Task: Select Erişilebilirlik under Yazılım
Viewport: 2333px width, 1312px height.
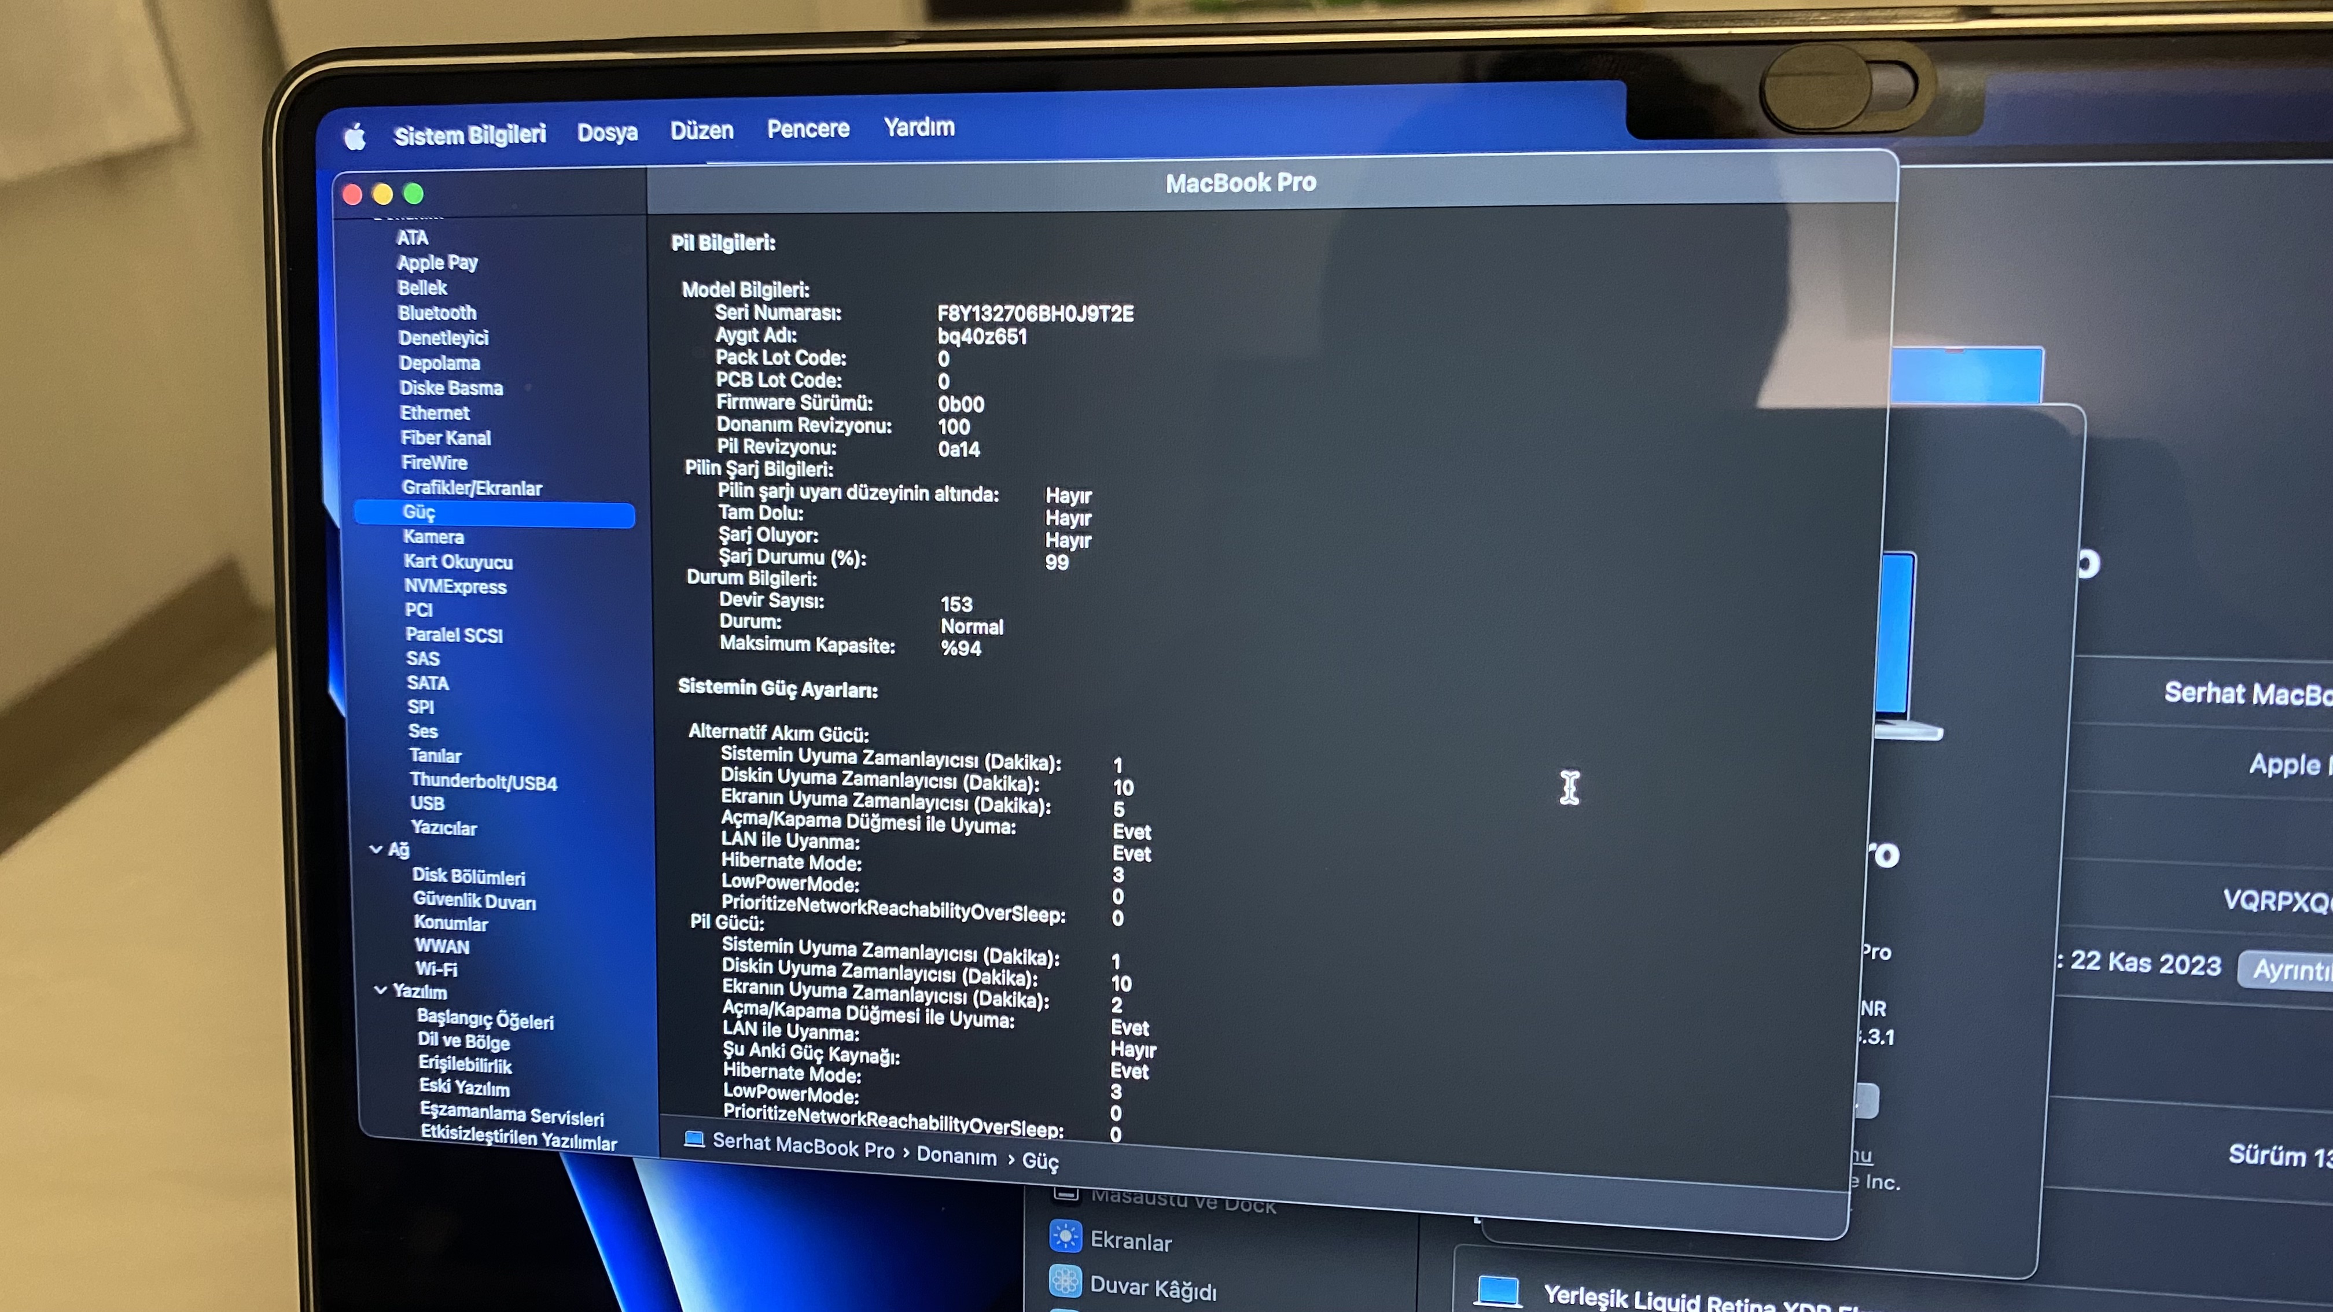Action: coord(466,1066)
